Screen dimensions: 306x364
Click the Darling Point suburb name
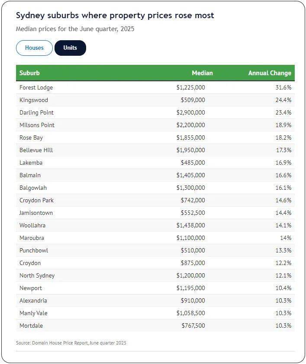36,112
